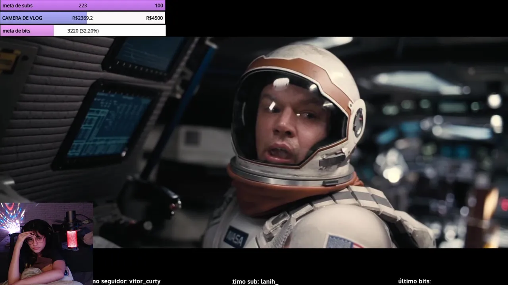Click the meta de bits progress bar
This screenshot has width=508, height=285.
[x=83, y=30]
